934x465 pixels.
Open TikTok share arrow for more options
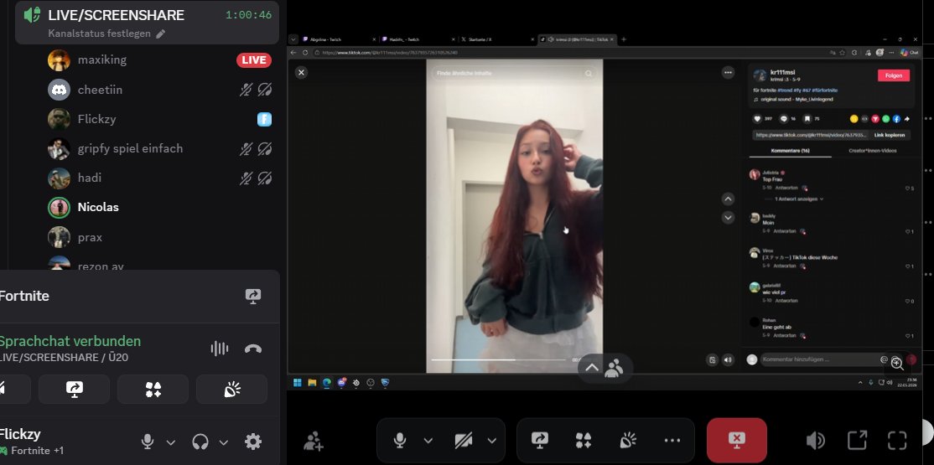coord(907,119)
